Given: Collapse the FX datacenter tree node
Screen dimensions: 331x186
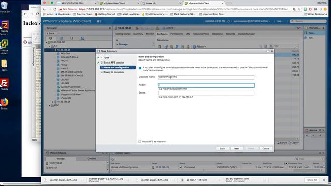Looking at the screenshot, I should (50, 46).
